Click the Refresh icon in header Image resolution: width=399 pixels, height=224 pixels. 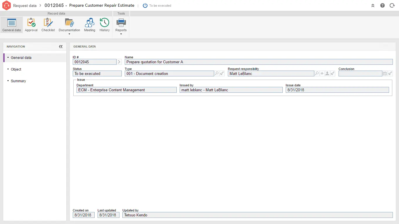[392, 6]
